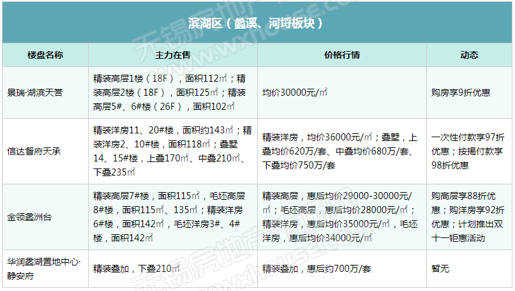515x291 pixels.
Task: Select the 楼盘名称 column header
Action: tap(45, 55)
